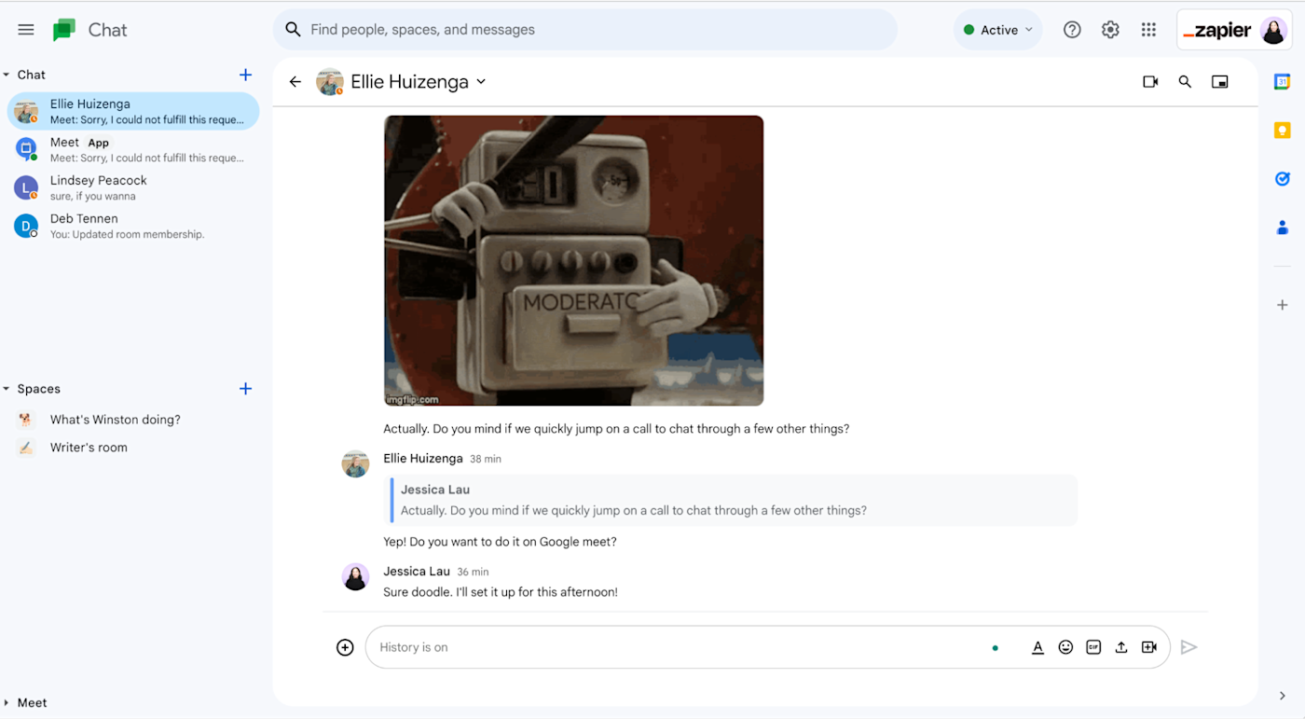
Task: Open the main menu hamburger icon
Action: click(x=26, y=30)
